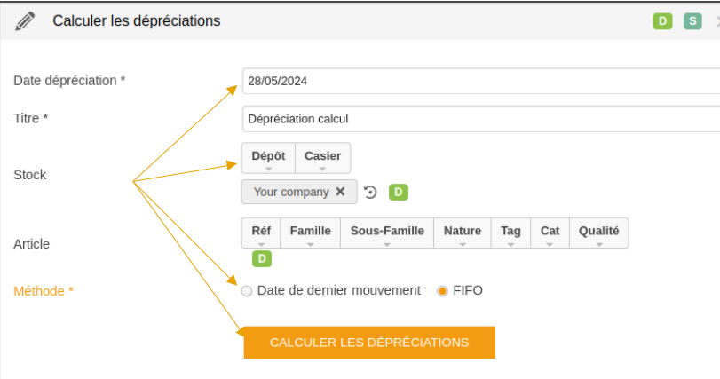
Task: Click the reset history icon beside Your company
Action: coord(370,192)
